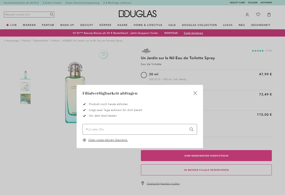Open the NEU menu
This screenshot has height=195, width=285.
(242, 25)
